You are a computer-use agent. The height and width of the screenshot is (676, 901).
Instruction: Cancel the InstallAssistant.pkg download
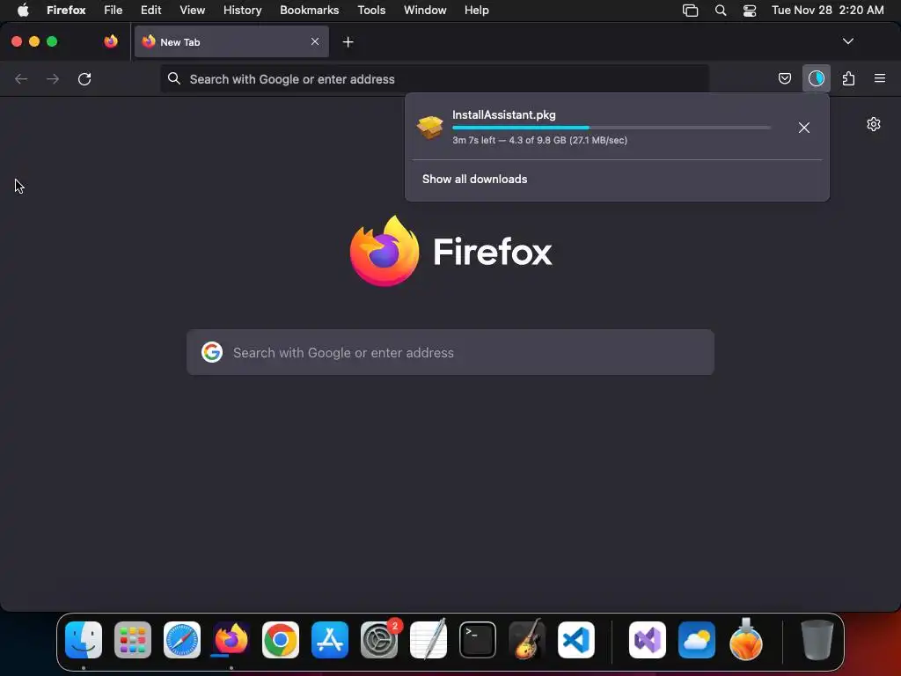click(803, 128)
